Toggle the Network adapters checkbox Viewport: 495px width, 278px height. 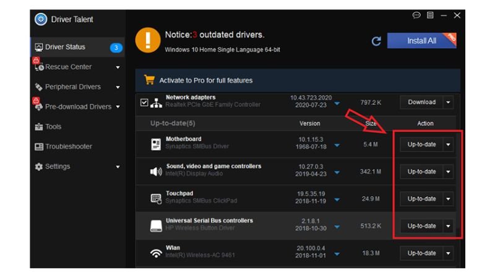[x=144, y=103]
